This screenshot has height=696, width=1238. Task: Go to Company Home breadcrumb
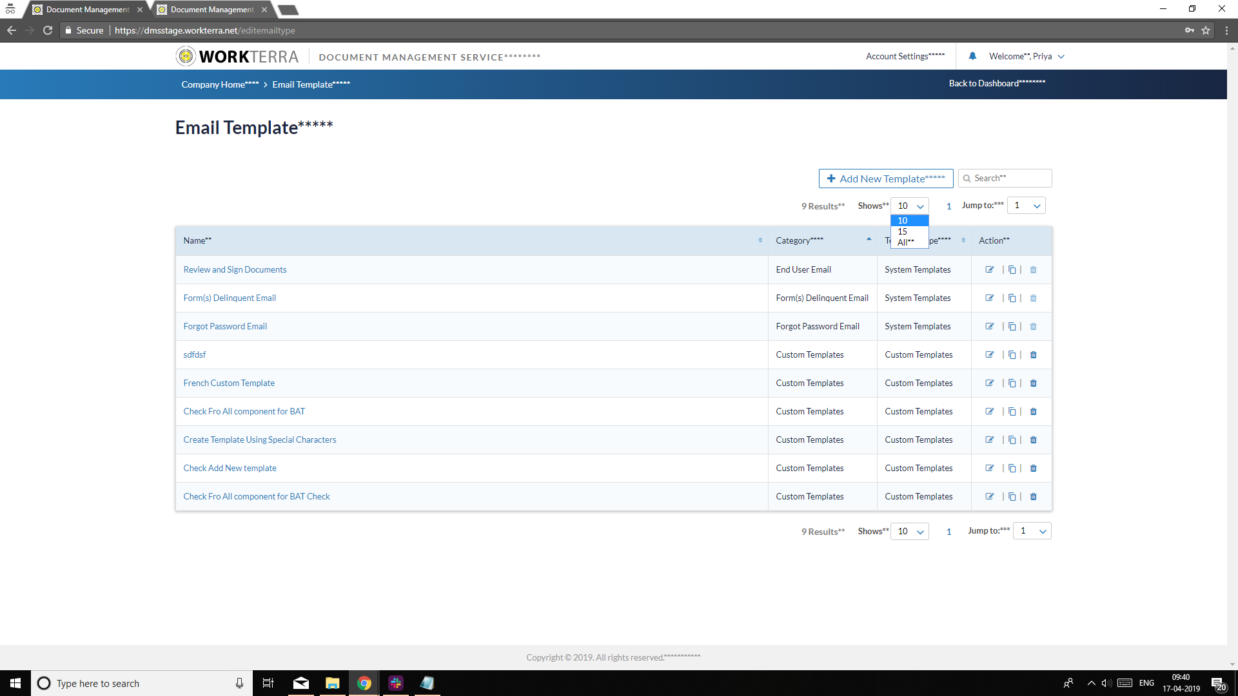point(219,84)
